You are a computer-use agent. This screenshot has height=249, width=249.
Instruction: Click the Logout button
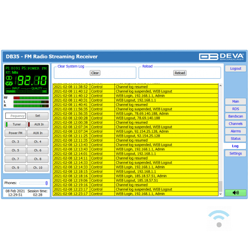[x=235, y=68]
